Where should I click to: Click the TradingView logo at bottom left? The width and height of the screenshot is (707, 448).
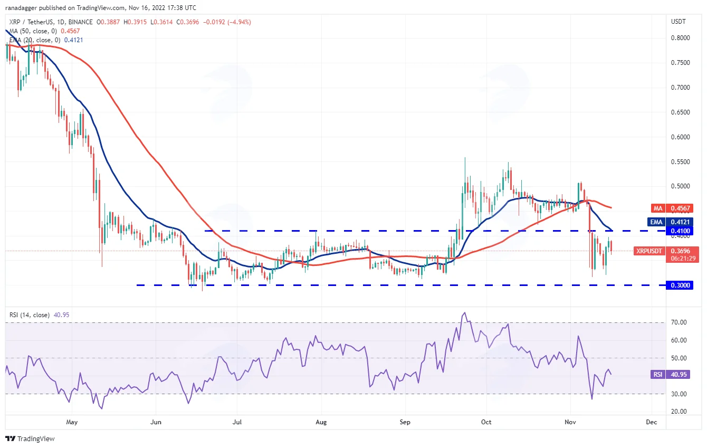[x=30, y=439]
